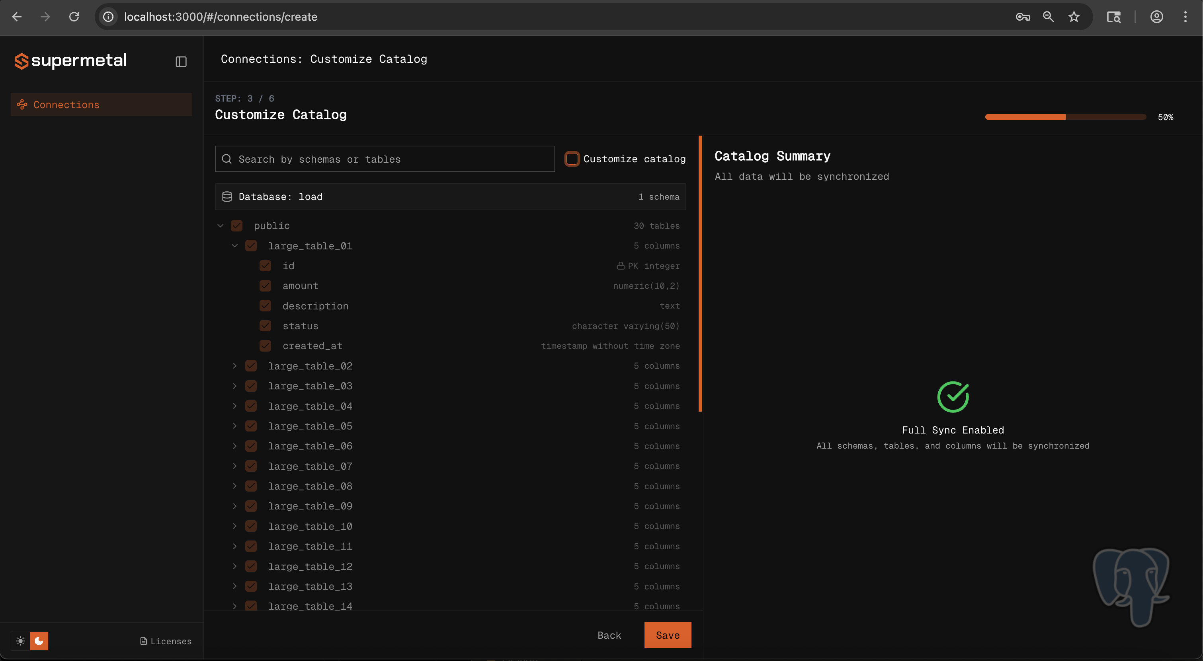Click the PK lock icon on the id column

[x=621, y=265]
